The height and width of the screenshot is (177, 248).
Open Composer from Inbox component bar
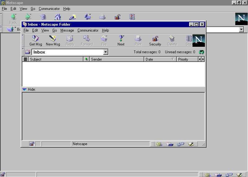tap(191, 144)
